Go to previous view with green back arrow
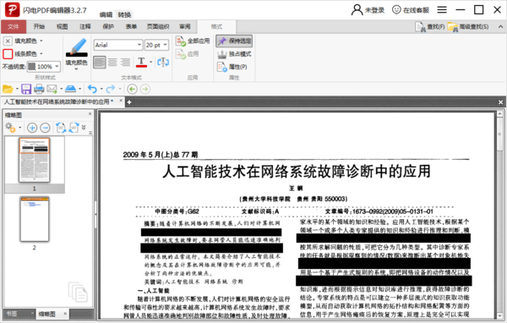The height and width of the screenshot is (323, 507). pos(133,89)
